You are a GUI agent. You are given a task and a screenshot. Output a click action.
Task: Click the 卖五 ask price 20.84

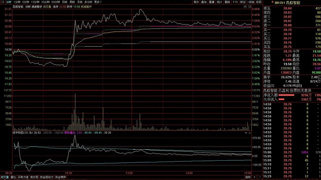click(x=288, y=8)
